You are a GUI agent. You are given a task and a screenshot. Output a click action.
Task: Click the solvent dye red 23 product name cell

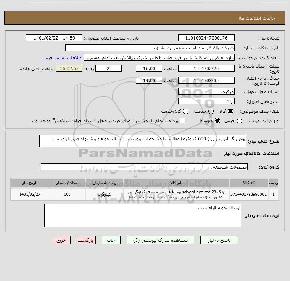pyautogui.click(x=176, y=194)
